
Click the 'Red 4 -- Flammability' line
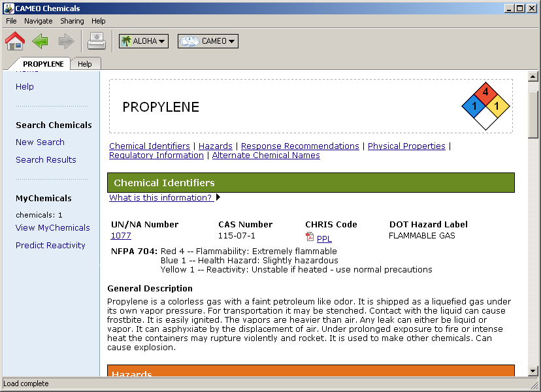pyautogui.click(x=249, y=252)
